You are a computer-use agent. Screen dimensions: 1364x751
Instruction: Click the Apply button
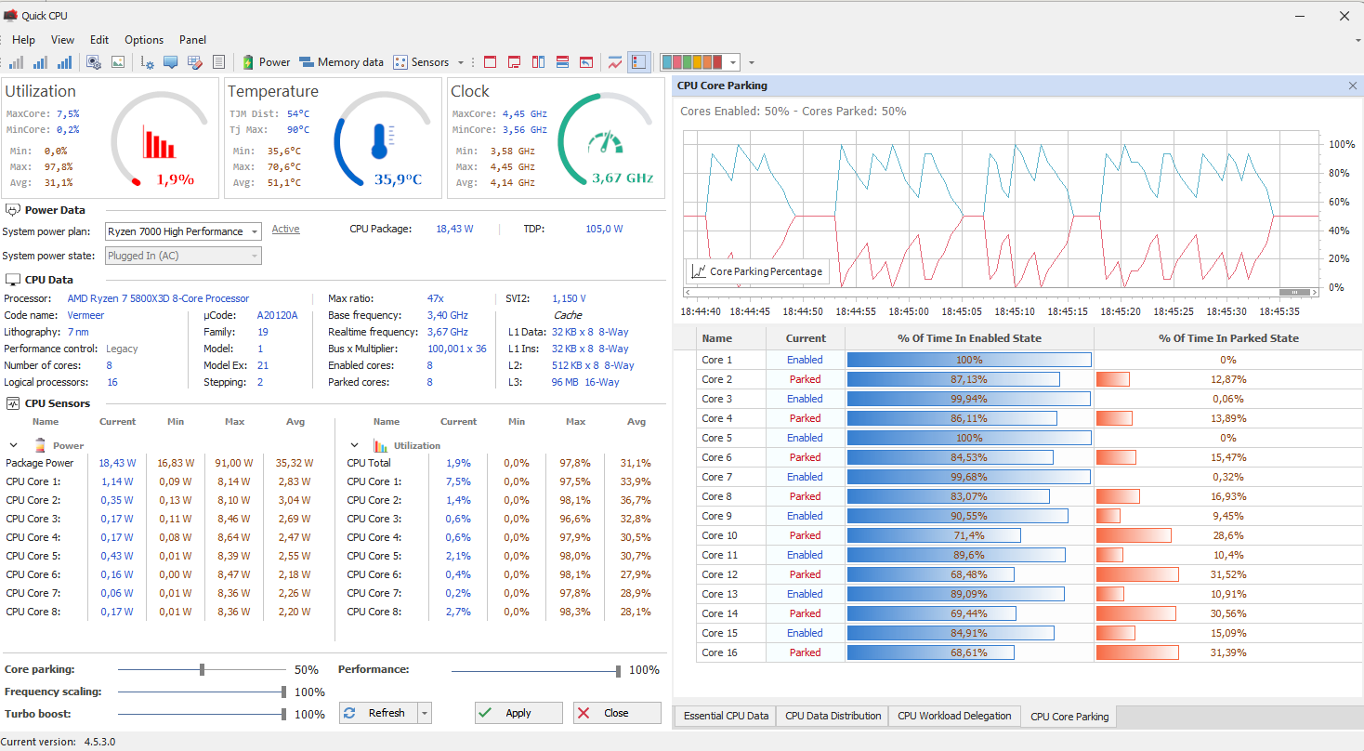[x=518, y=713]
